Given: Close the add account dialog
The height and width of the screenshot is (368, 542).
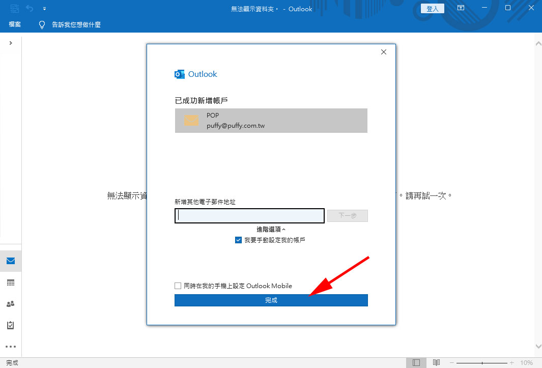Looking at the screenshot, I should click(x=384, y=52).
